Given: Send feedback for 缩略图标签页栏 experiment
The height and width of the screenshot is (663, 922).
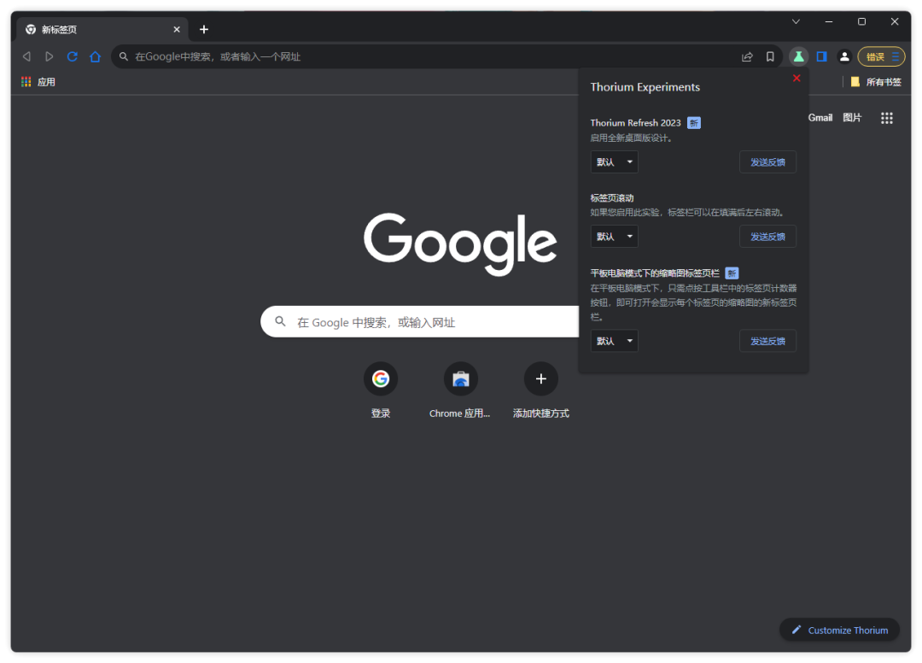Looking at the screenshot, I should tap(768, 341).
